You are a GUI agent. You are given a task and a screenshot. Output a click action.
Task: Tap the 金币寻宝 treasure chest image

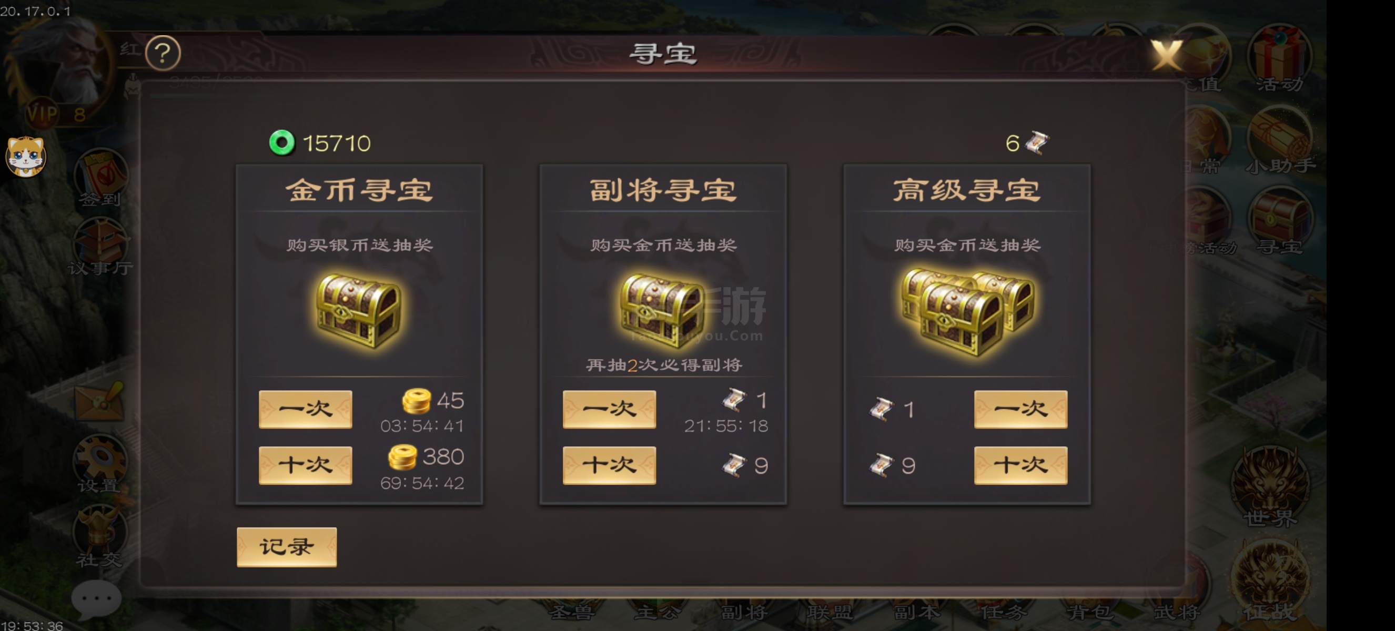point(359,311)
